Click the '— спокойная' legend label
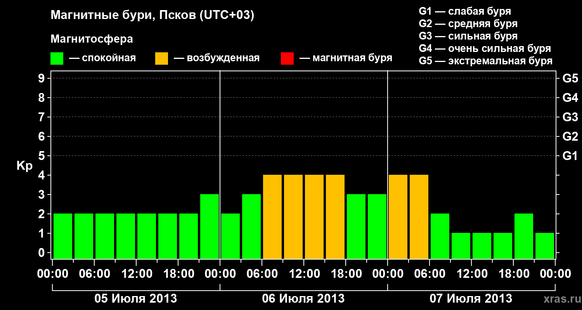Screen dimensions: 582x310 (102, 58)
